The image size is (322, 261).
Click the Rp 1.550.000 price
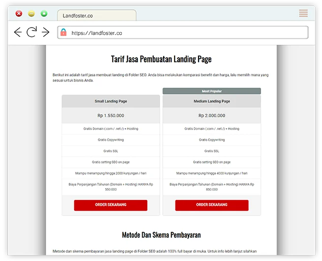click(111, 116)
